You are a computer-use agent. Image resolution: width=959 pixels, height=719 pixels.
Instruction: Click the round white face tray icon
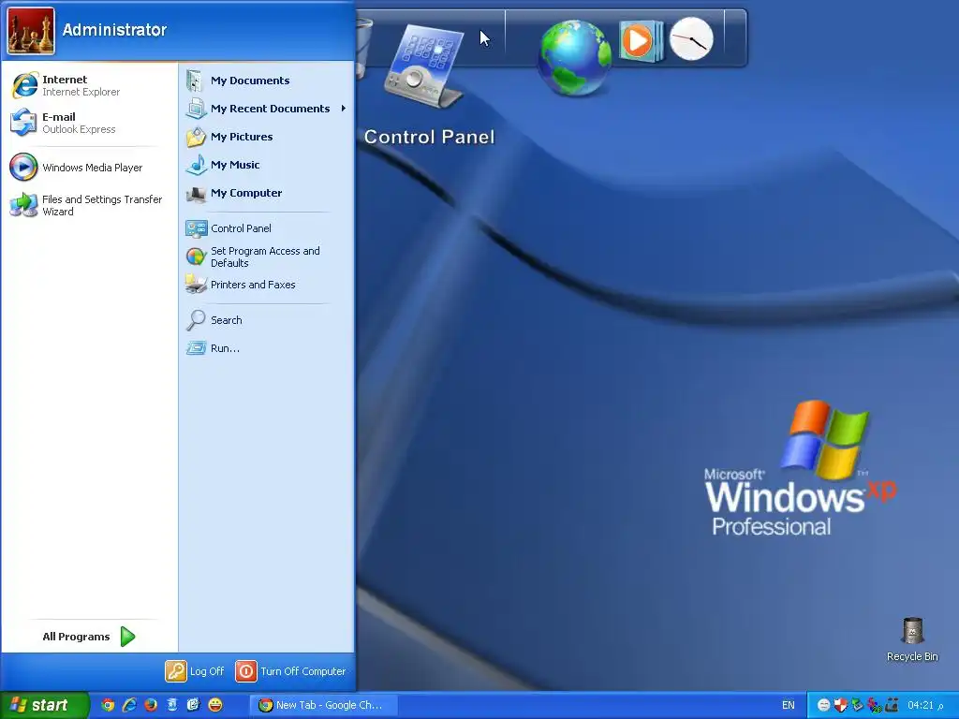824,705
